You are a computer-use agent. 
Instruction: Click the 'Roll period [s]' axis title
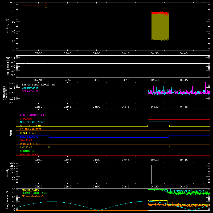tap(8, 66)
